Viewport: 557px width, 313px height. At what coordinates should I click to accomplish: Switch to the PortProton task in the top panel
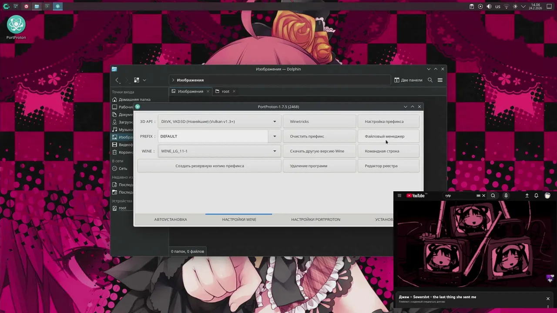pyautogui.click(x=57, y=6)
